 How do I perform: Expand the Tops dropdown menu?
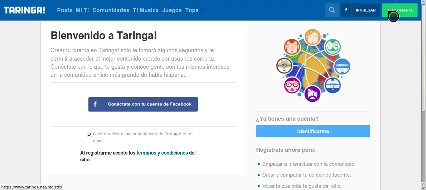pos(194,10)
